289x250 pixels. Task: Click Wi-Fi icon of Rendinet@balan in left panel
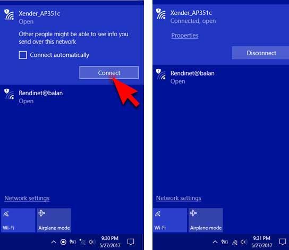pos(9,94)
